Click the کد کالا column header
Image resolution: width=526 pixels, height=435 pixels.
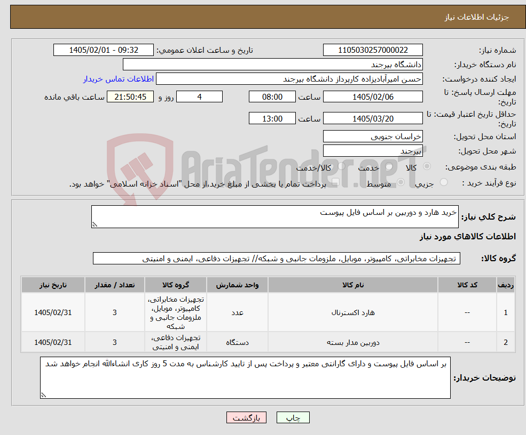[467, 285]
